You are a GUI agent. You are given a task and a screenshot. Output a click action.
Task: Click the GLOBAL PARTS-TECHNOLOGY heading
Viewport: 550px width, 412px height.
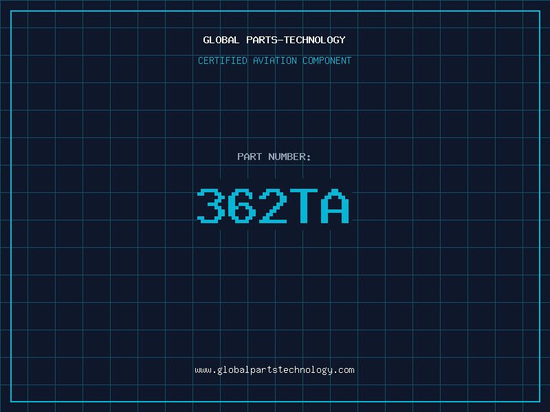click(274, 40)
